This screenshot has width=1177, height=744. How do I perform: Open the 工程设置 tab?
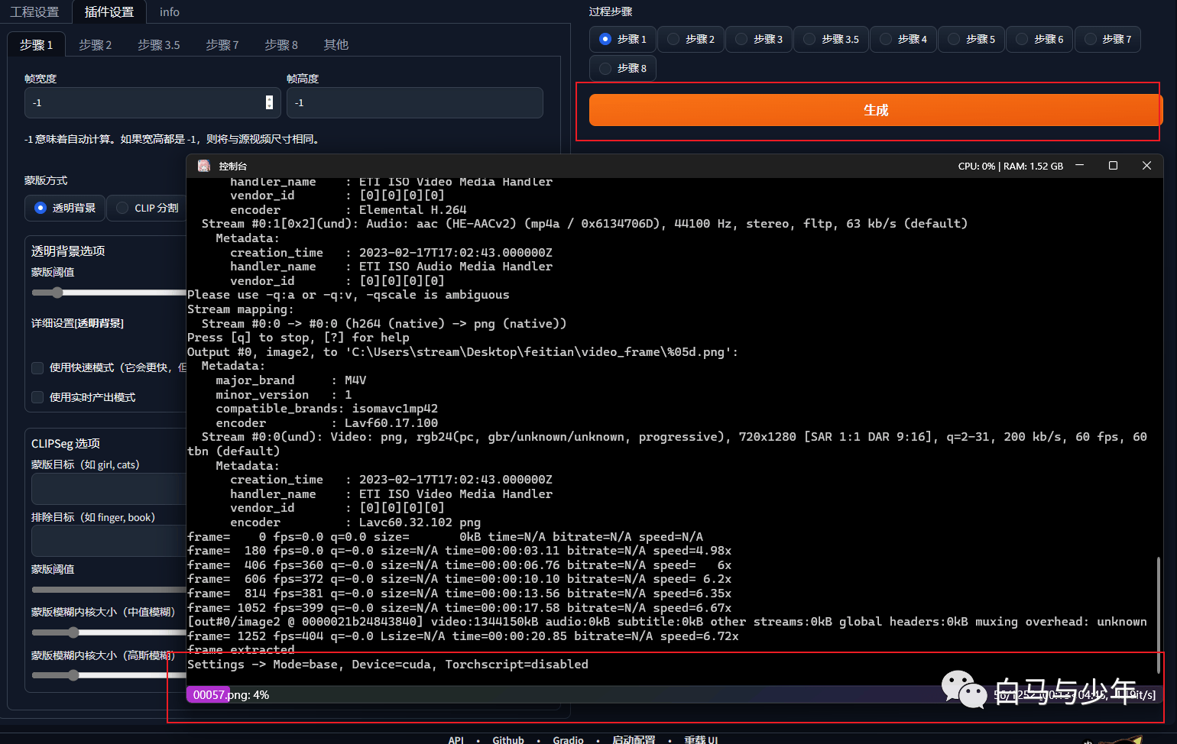click(x=34, y=12)
